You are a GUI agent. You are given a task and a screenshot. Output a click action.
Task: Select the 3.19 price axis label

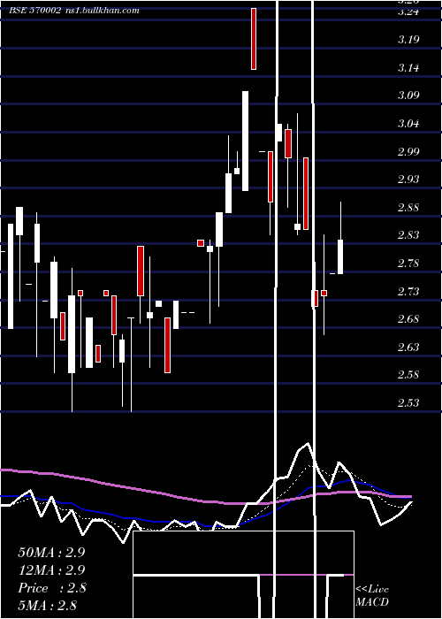(x=408, y=40)
